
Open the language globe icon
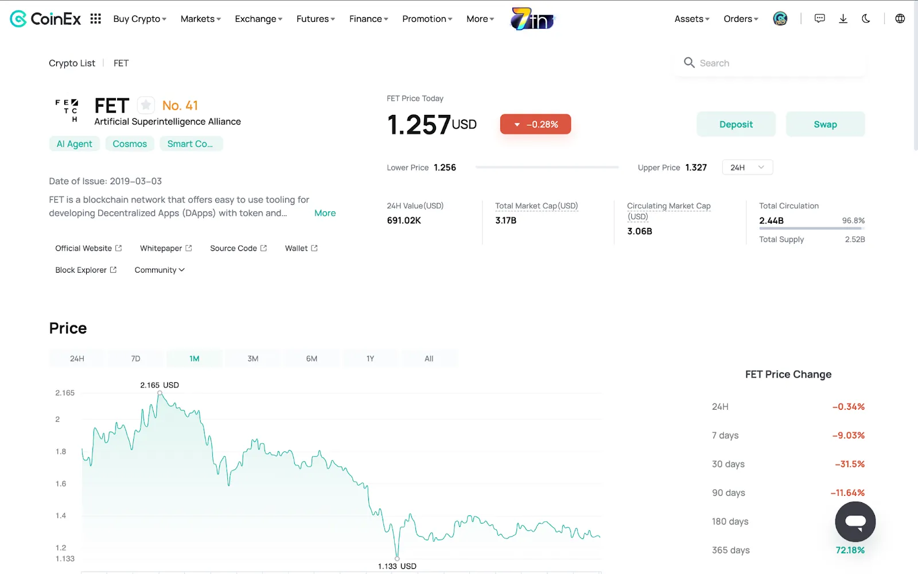[900, 18]
